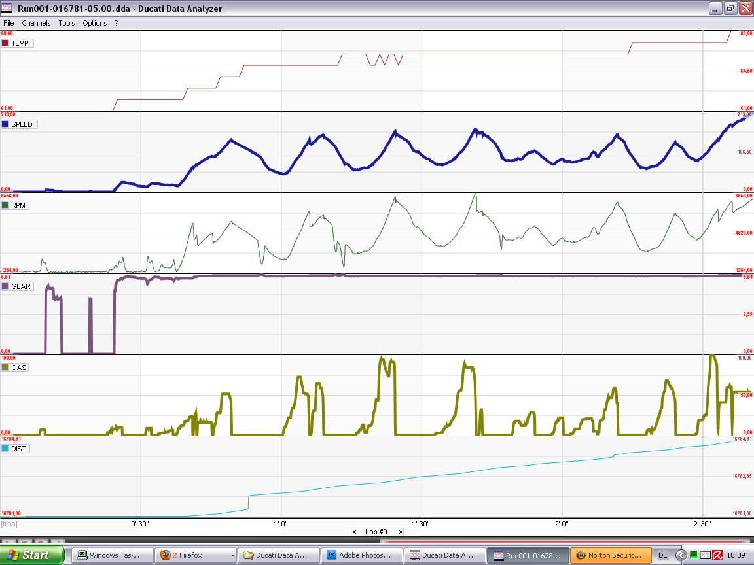The image size is (754, 565).
Task: Select the GAS channel label
Action: pos(19,368)
